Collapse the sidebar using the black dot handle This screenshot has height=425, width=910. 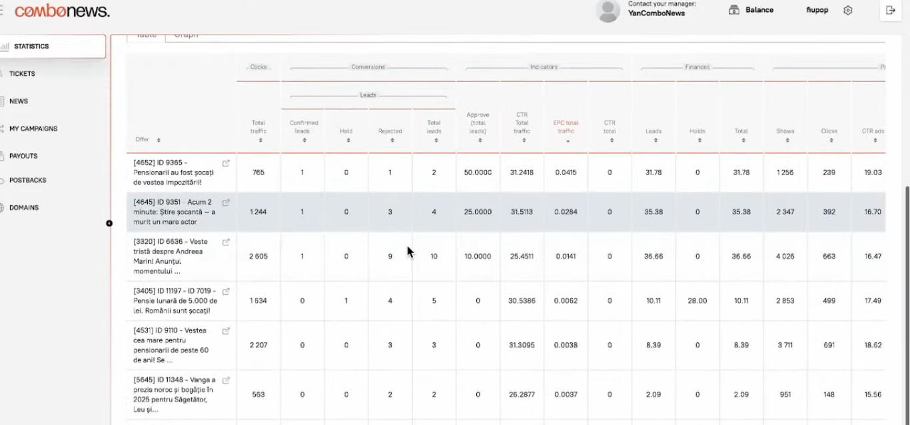point(109,223)
